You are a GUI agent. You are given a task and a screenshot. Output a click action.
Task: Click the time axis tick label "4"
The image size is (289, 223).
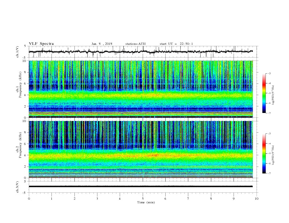tap(120, 199)
